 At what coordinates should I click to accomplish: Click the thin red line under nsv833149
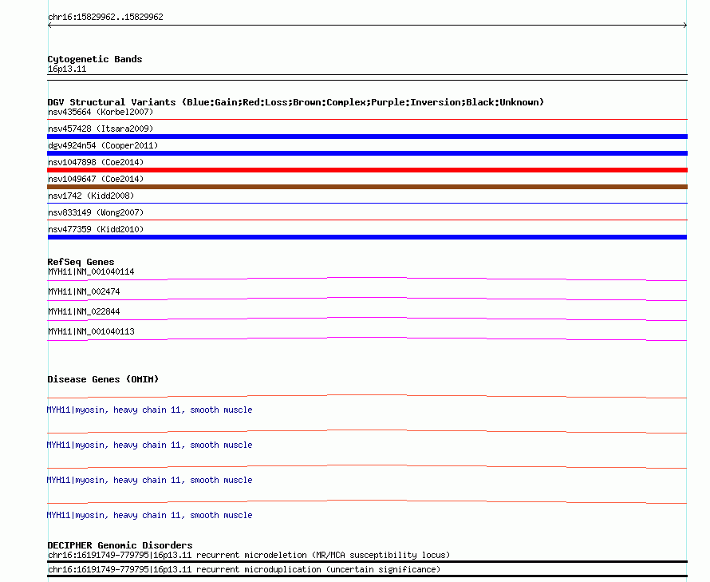(367, 220)
